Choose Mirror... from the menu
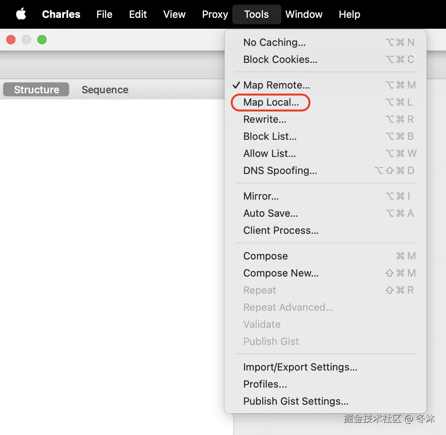Viewport: 446px width, 435px height. pos(326,196)
